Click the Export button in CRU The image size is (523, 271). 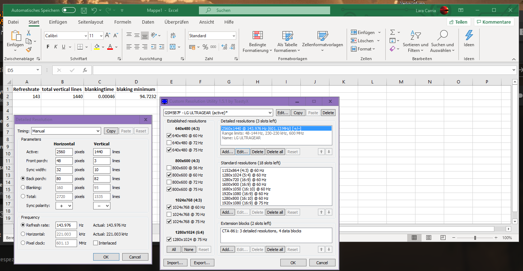click(202, 262)
